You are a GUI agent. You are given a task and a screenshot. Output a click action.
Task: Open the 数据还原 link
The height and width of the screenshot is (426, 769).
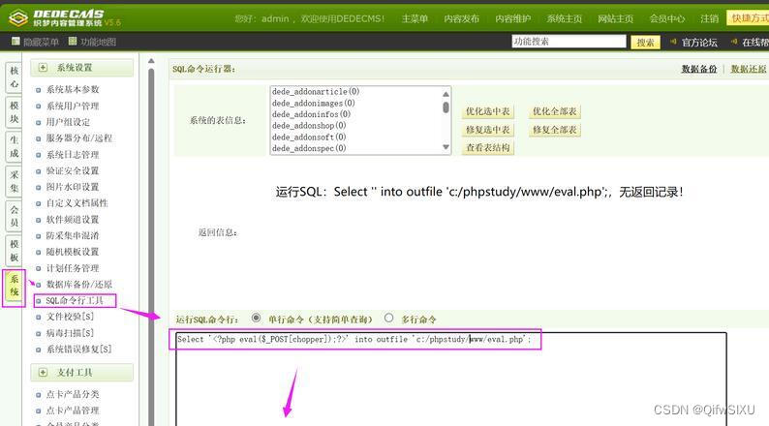(x=749, y=69)
